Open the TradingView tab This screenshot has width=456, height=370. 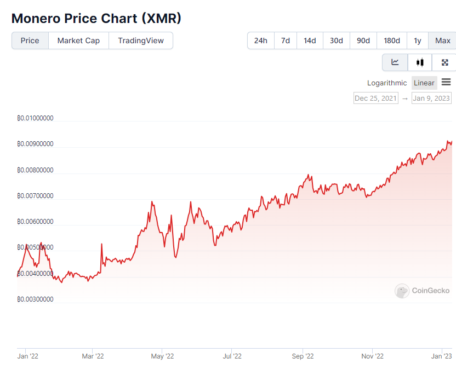click(141, 41)
